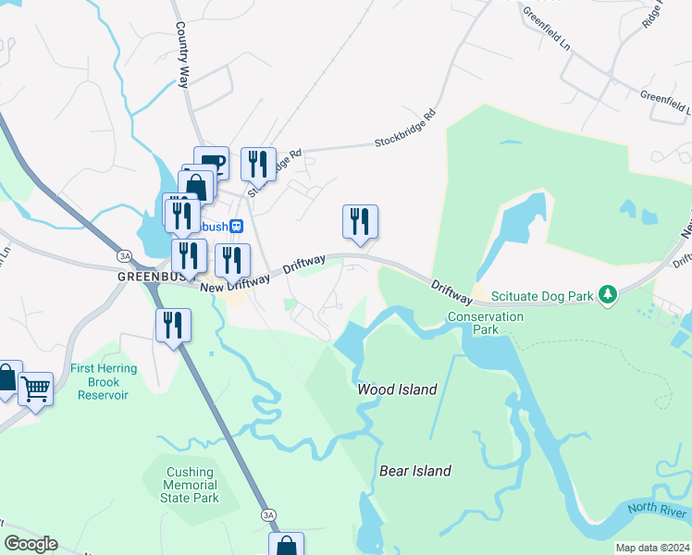This screenshot has width=692, height=555.
Task: Click the Google logo
Action: [x=31, y=544]
